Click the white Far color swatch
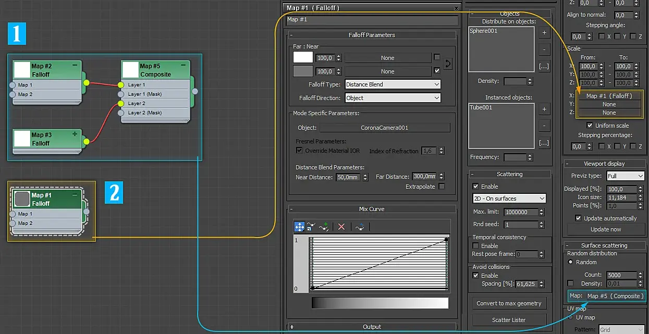 (x=303, y=57)
